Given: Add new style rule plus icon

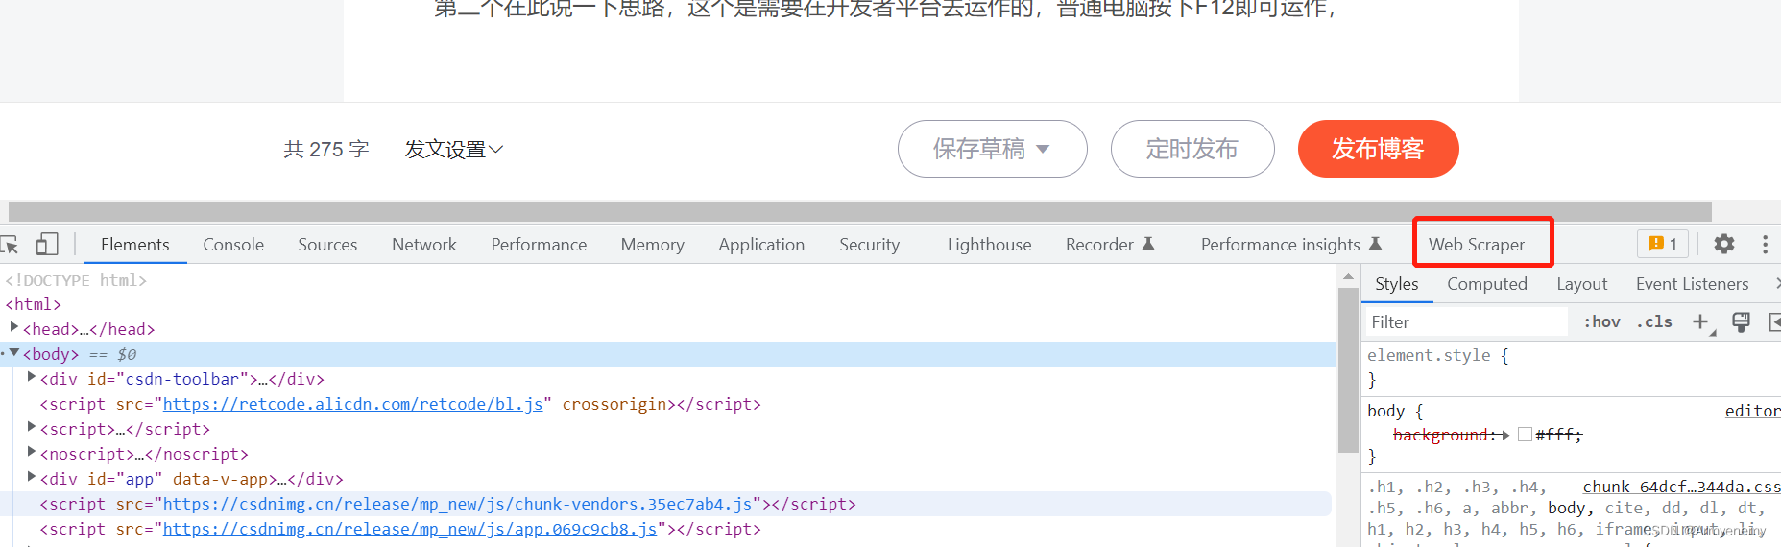Looking at the screenshot, I should [1701, 321].
